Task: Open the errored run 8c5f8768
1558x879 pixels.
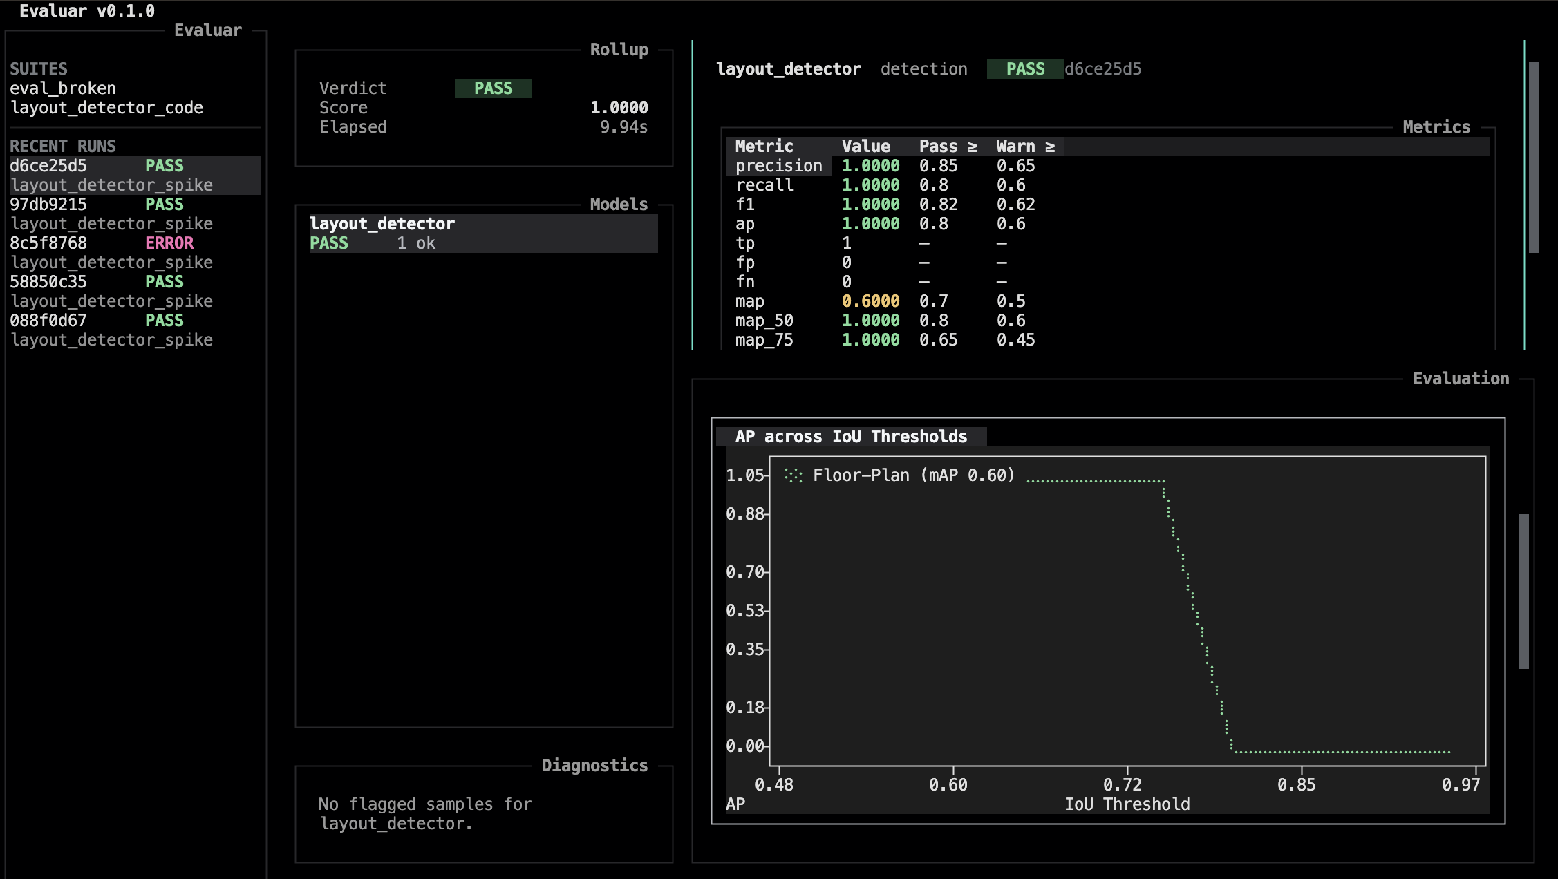Action: coord(135,253)
